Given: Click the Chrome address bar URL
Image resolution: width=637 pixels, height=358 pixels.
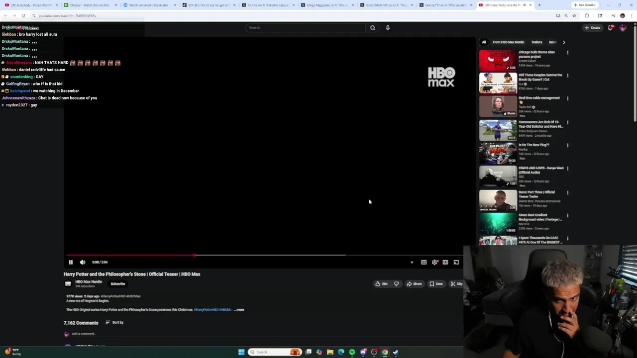Looking at the screenshot, I should point(67,15).
